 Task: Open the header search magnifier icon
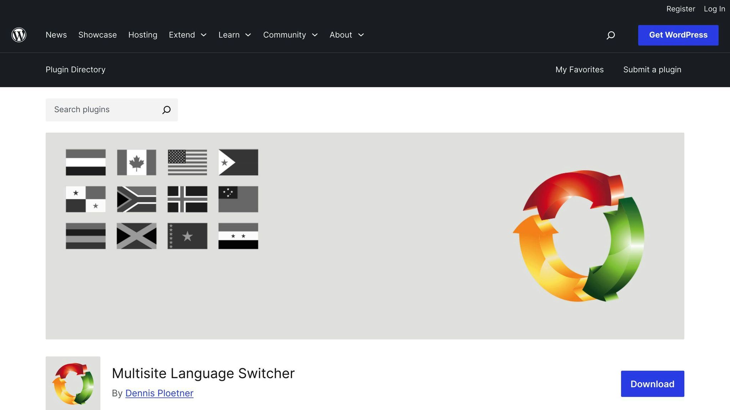pyautogui.click(x=611, y=35)
